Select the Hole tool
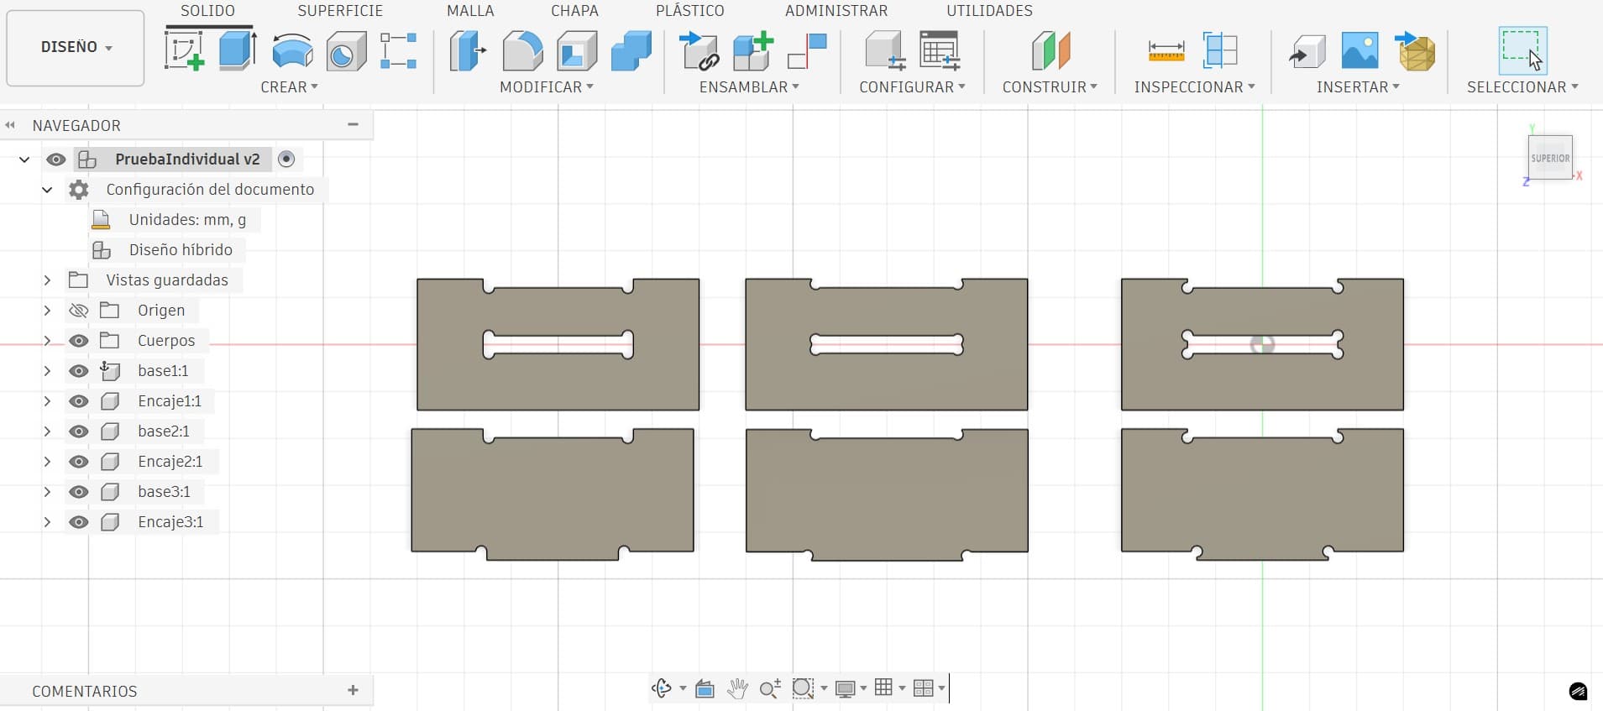 [346, 50]
